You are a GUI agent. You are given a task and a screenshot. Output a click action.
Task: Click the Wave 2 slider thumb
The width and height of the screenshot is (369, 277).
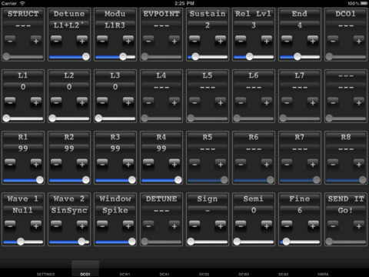click(x=81, y=242)
